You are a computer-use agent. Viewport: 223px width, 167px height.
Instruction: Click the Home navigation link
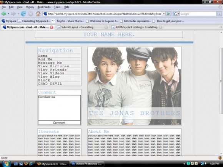(43, 56)
